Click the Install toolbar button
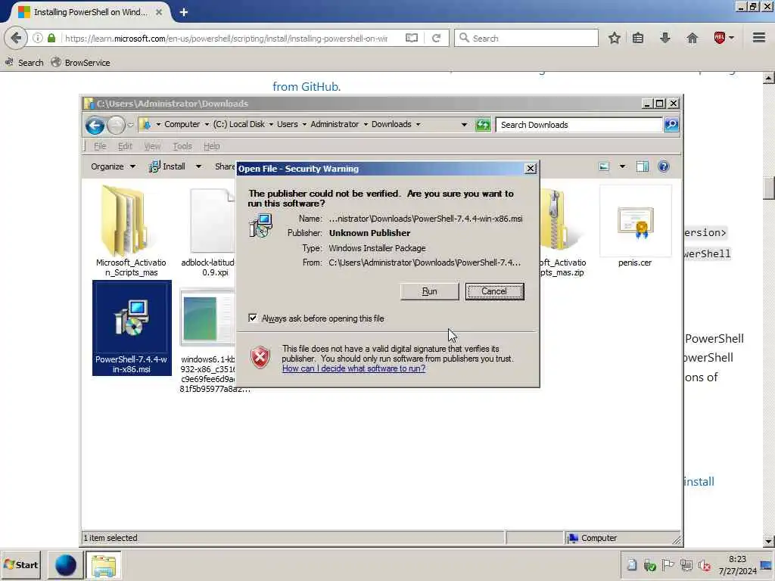 coord(167,166)
